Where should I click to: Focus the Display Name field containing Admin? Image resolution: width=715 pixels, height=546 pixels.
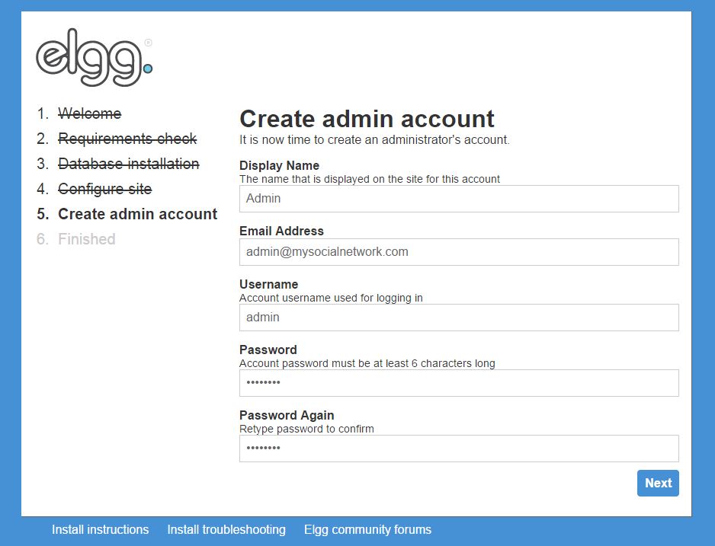coord(458,199)
